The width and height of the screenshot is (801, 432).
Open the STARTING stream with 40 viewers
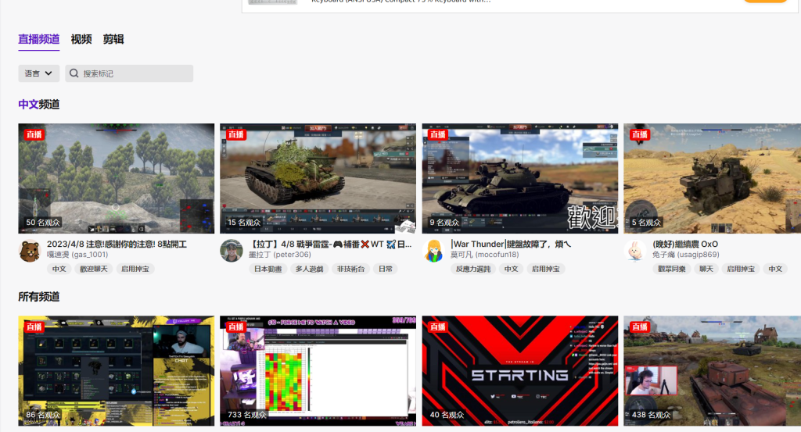(x=520, y=371)
